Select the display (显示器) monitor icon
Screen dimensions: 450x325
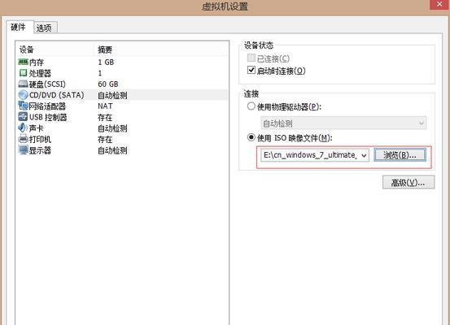[23, 149]
